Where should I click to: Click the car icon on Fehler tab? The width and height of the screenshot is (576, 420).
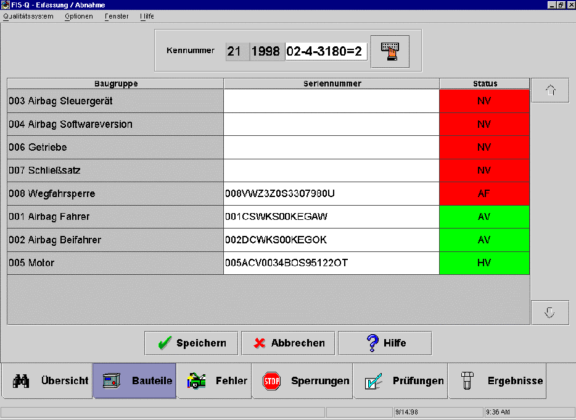tap(197, 380)
